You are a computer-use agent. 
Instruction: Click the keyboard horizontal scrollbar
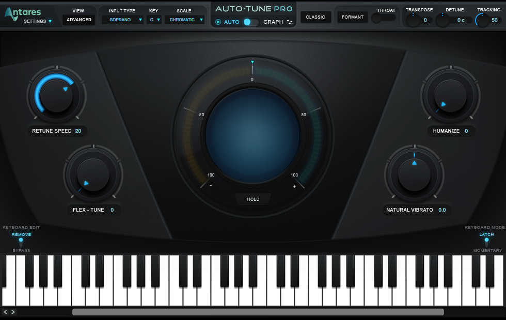coord(258,312)
